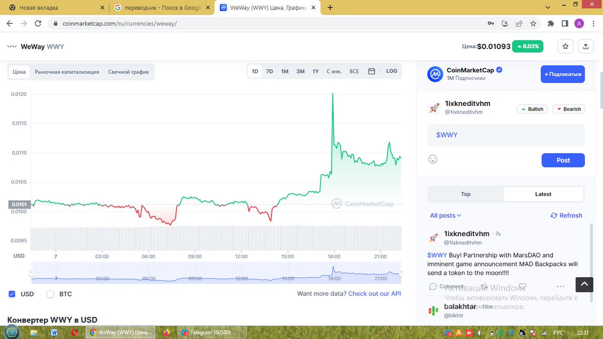Open the Check out our API link
The image size is (603, 339).
pyautogui.click(x=374, y=294)
